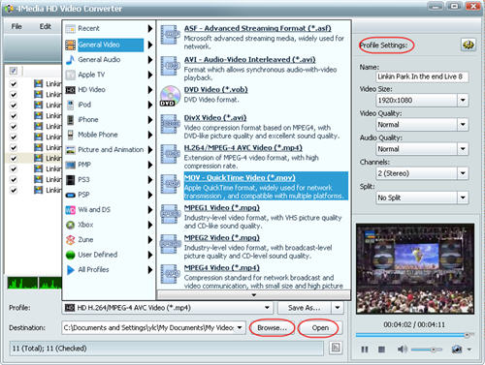Click the snapshot camera icon
Viewport: 485px width, 365px height.
pyautogui.click(x=457, y=350)
